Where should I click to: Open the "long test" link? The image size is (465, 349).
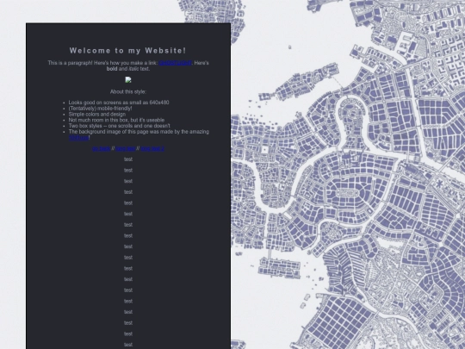tap(126, 148)
